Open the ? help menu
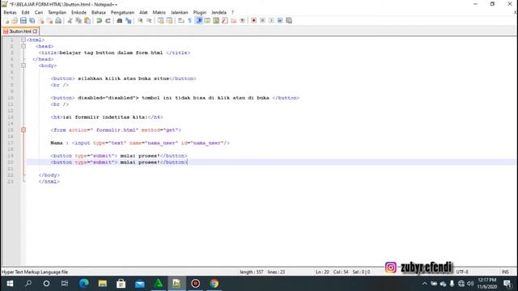 click(x=232, y=13)
